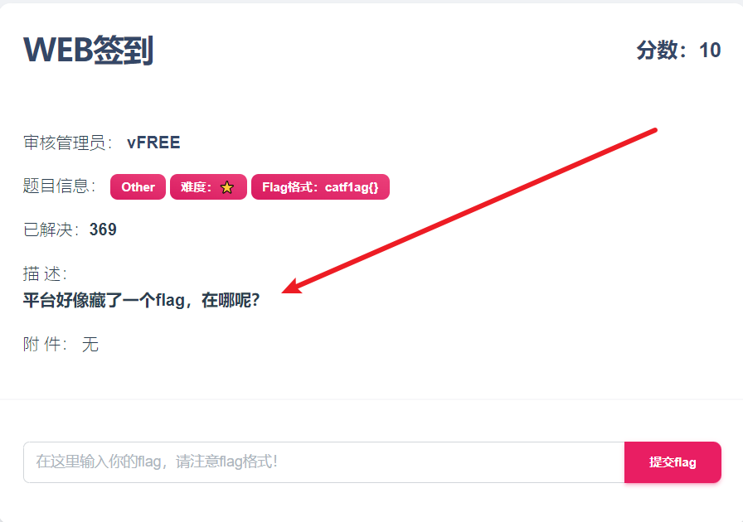
Task: Click the 附件 label
Action: pyautogui.click(x=45, y=345)
